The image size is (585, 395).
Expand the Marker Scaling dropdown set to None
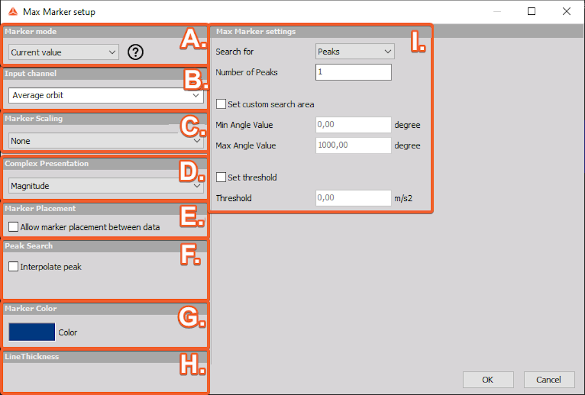click(x=106, y=141)
